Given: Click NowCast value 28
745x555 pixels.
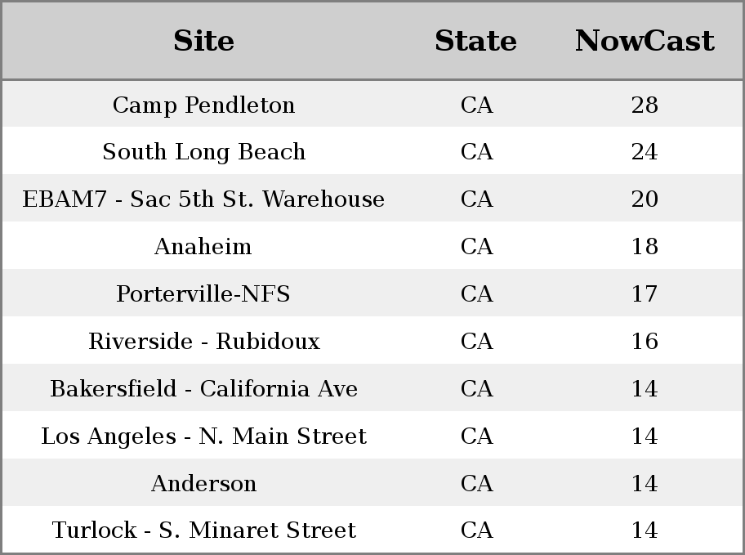Looking at the screenshot, I should point(645,105).
